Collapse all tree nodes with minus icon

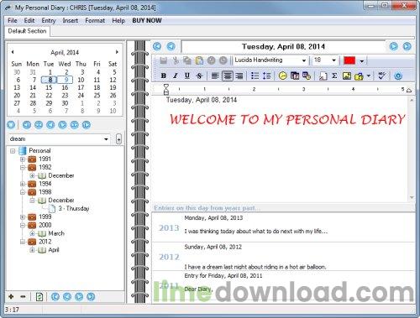(23, 296)
